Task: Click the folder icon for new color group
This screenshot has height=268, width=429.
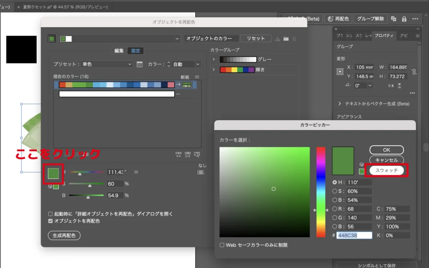Action: click(x=286, y=39)
